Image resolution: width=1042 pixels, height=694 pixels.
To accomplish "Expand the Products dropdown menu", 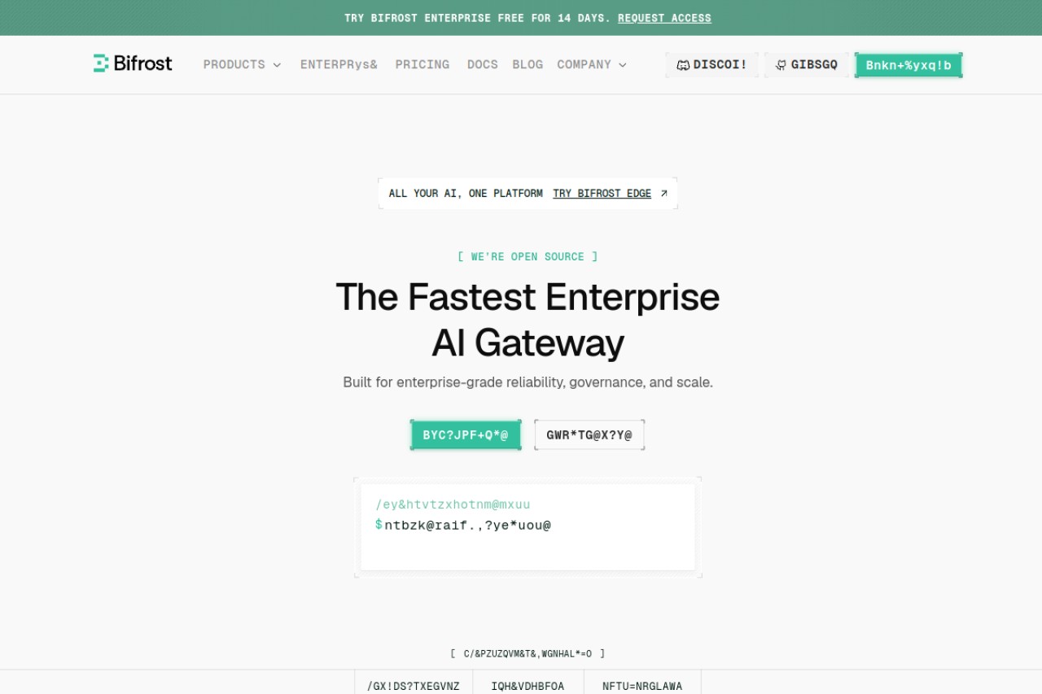I will click(x=242, y=64).
